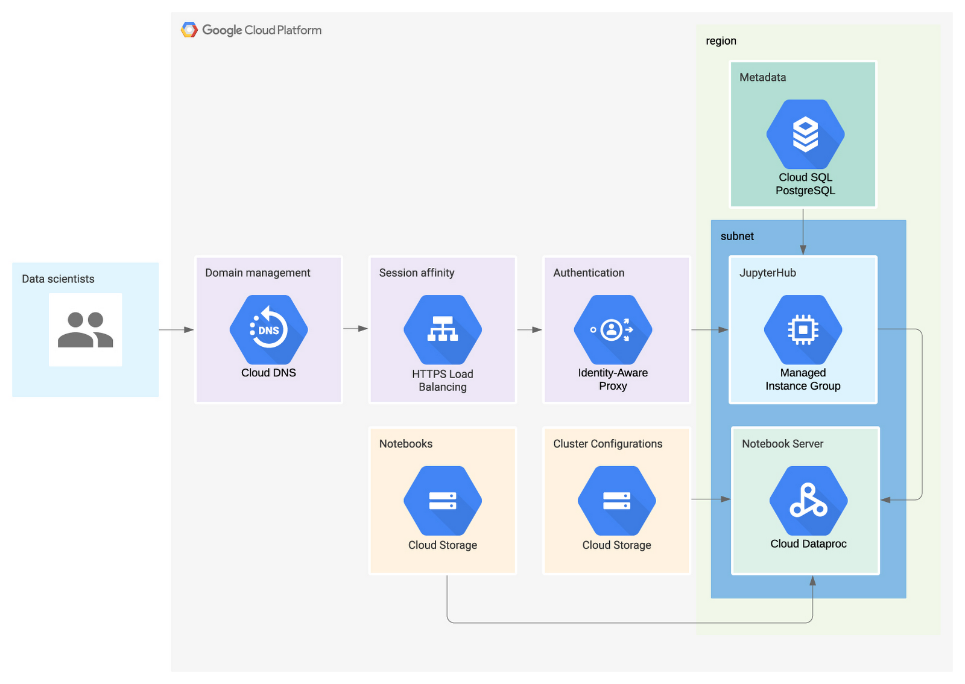Screen dimensions: 965x684
Task: Select the HTTPS Load Balancing icon
Action: (443, 329)
